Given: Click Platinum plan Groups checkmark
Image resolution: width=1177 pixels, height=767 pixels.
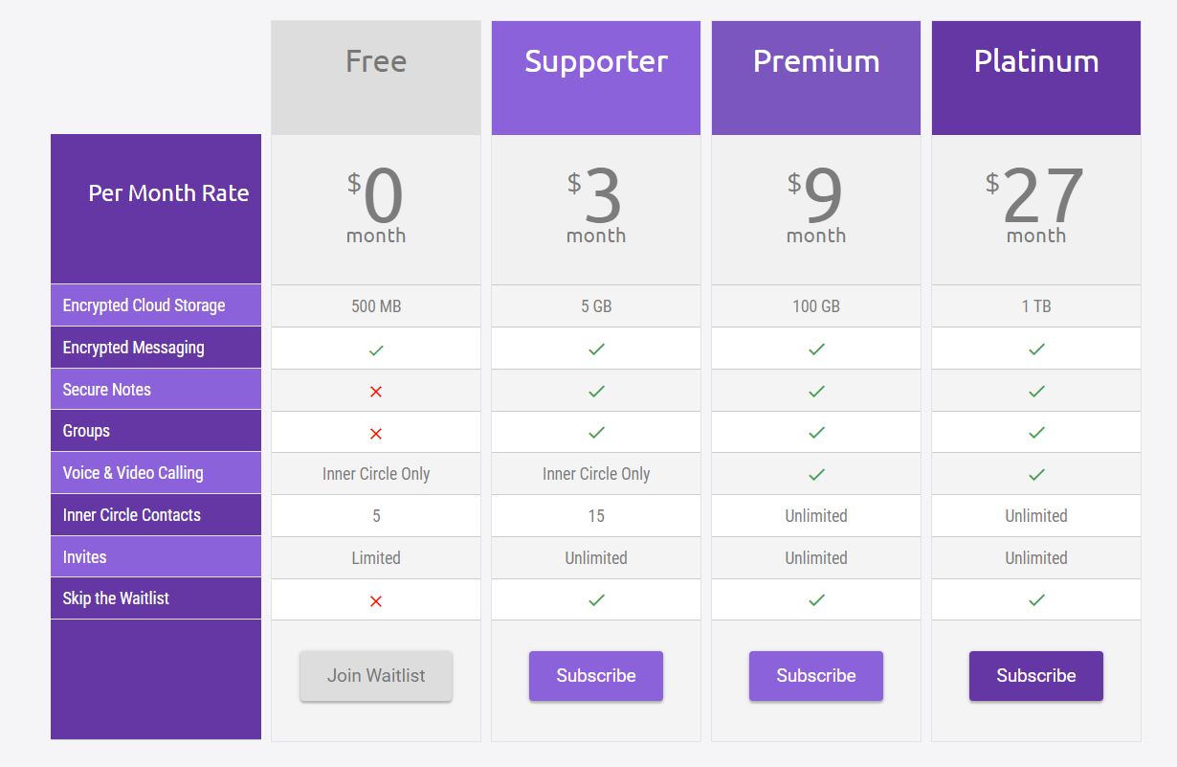Looking at the screenshot, I should (1036, 433).
